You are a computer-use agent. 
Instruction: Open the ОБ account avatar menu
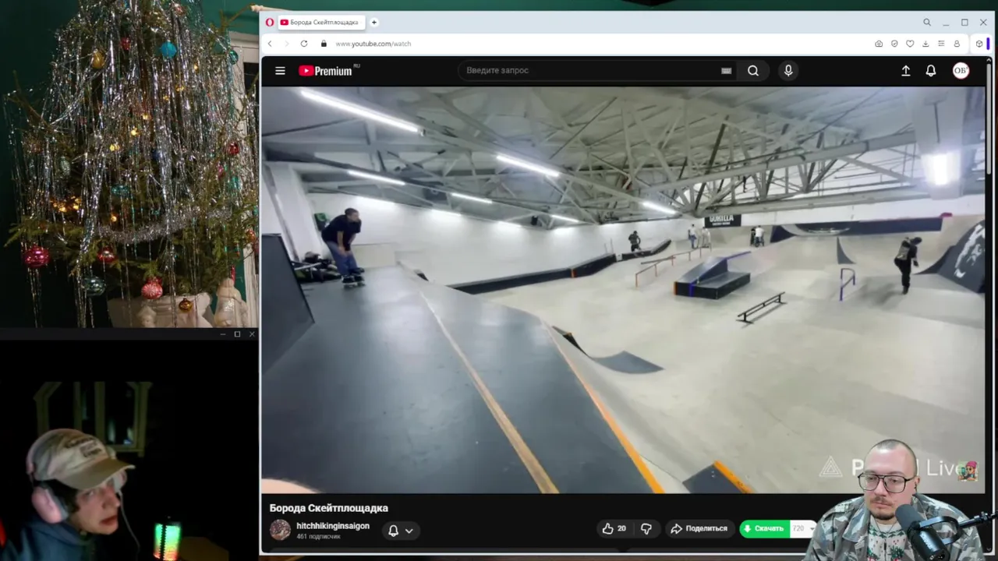pyautogui.click(x=961, y=70)
